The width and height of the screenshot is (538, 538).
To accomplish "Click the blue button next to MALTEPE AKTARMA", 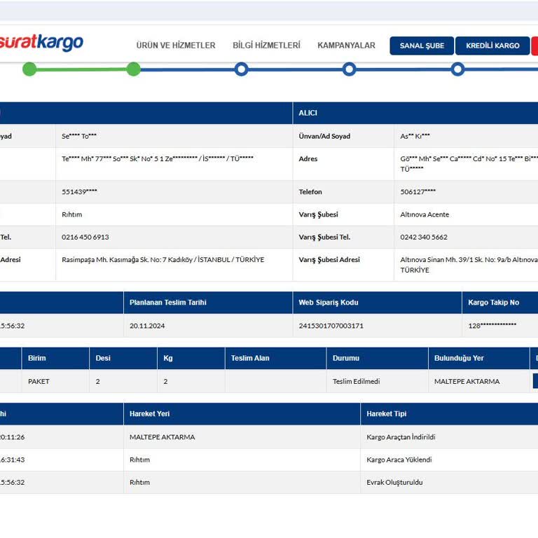I will pos(535,381).
